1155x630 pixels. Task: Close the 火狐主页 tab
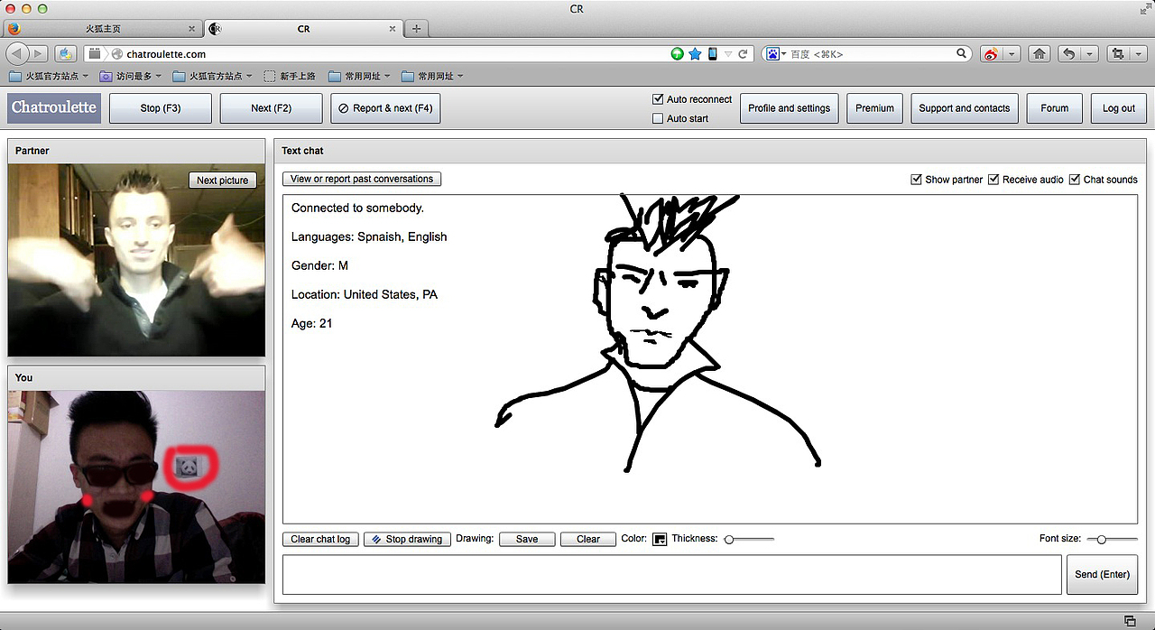click(x=192, y=29)
